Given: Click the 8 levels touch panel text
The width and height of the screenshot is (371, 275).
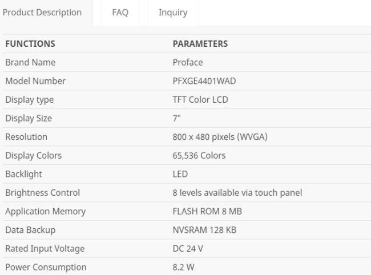Looking at the screenshot, I should (x=237, y=193).
